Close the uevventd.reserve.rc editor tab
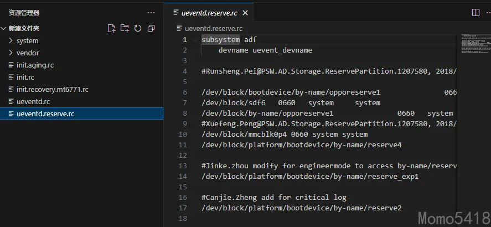 tap(245, 13)
